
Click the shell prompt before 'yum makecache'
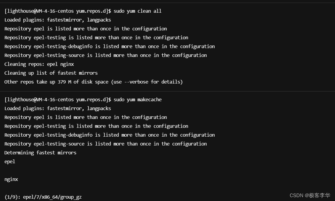pos(58,100)
